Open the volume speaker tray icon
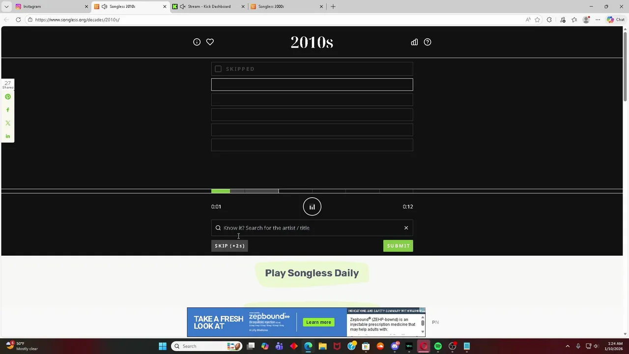This screenshot has width=629, height=354. (x=596, y=346)
